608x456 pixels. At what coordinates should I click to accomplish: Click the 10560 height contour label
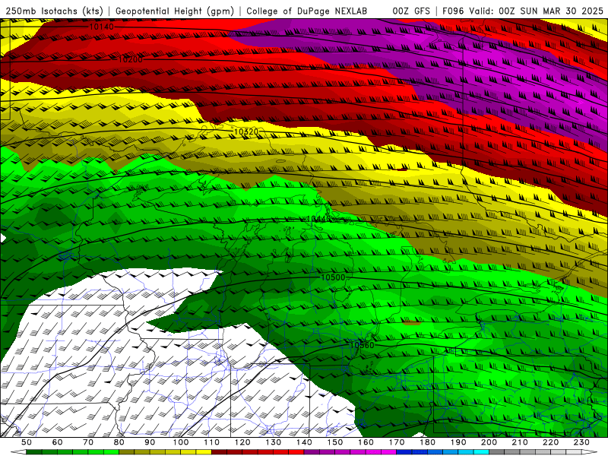click(363, 345)
